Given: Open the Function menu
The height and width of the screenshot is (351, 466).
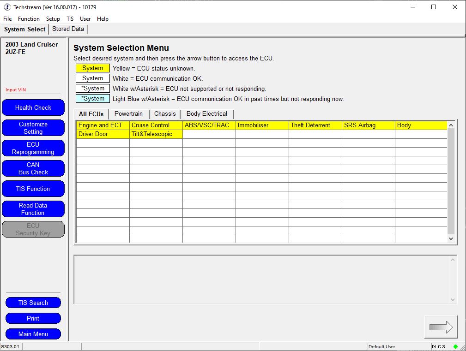Looking at the screenshot, I should pyautogui.click(x=29, y=19).
